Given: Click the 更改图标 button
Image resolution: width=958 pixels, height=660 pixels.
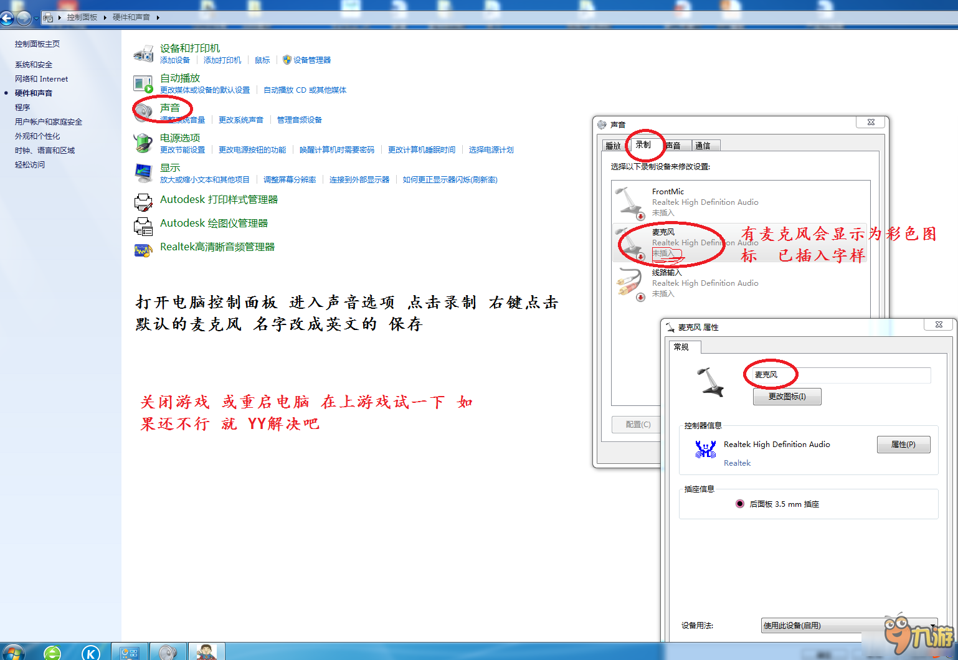Looking at the screenshot, I should (x=787, y=397).
